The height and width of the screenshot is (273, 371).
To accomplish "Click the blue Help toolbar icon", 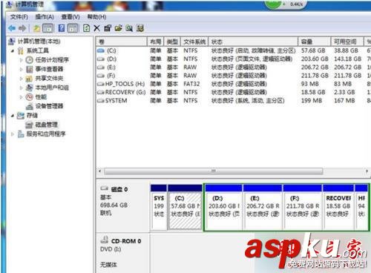I will [62, 28].
